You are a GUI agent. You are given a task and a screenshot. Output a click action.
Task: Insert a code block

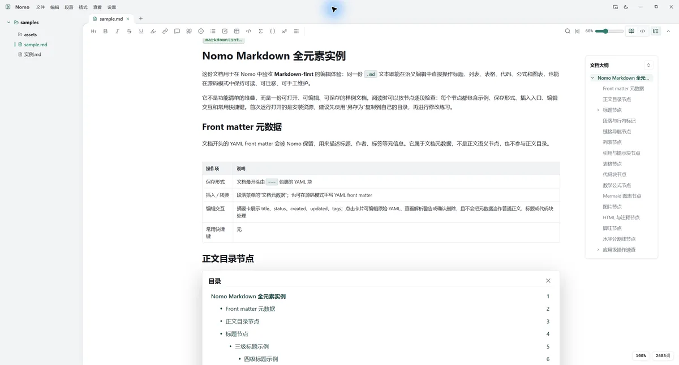tap(248, 31)
